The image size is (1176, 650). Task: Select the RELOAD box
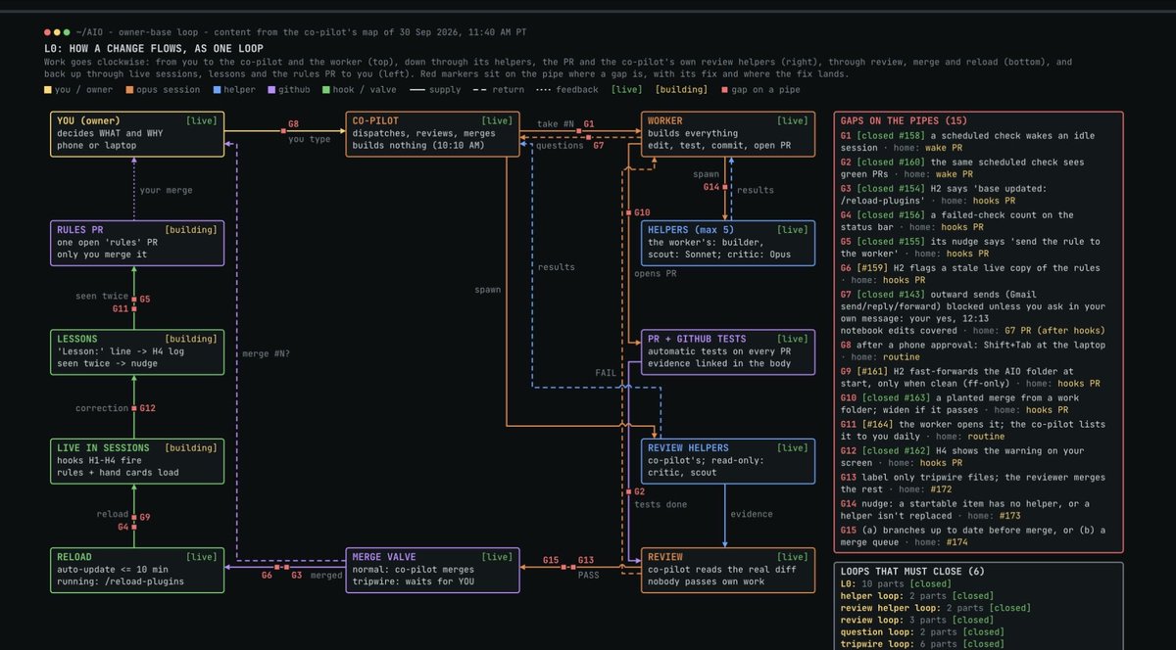[x=138, y=570]
